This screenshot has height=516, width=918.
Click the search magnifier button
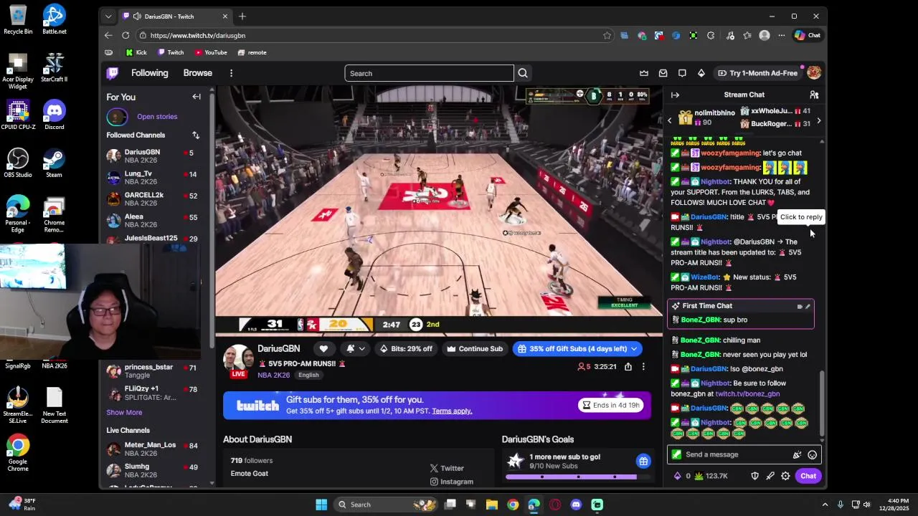coord(523,73)
